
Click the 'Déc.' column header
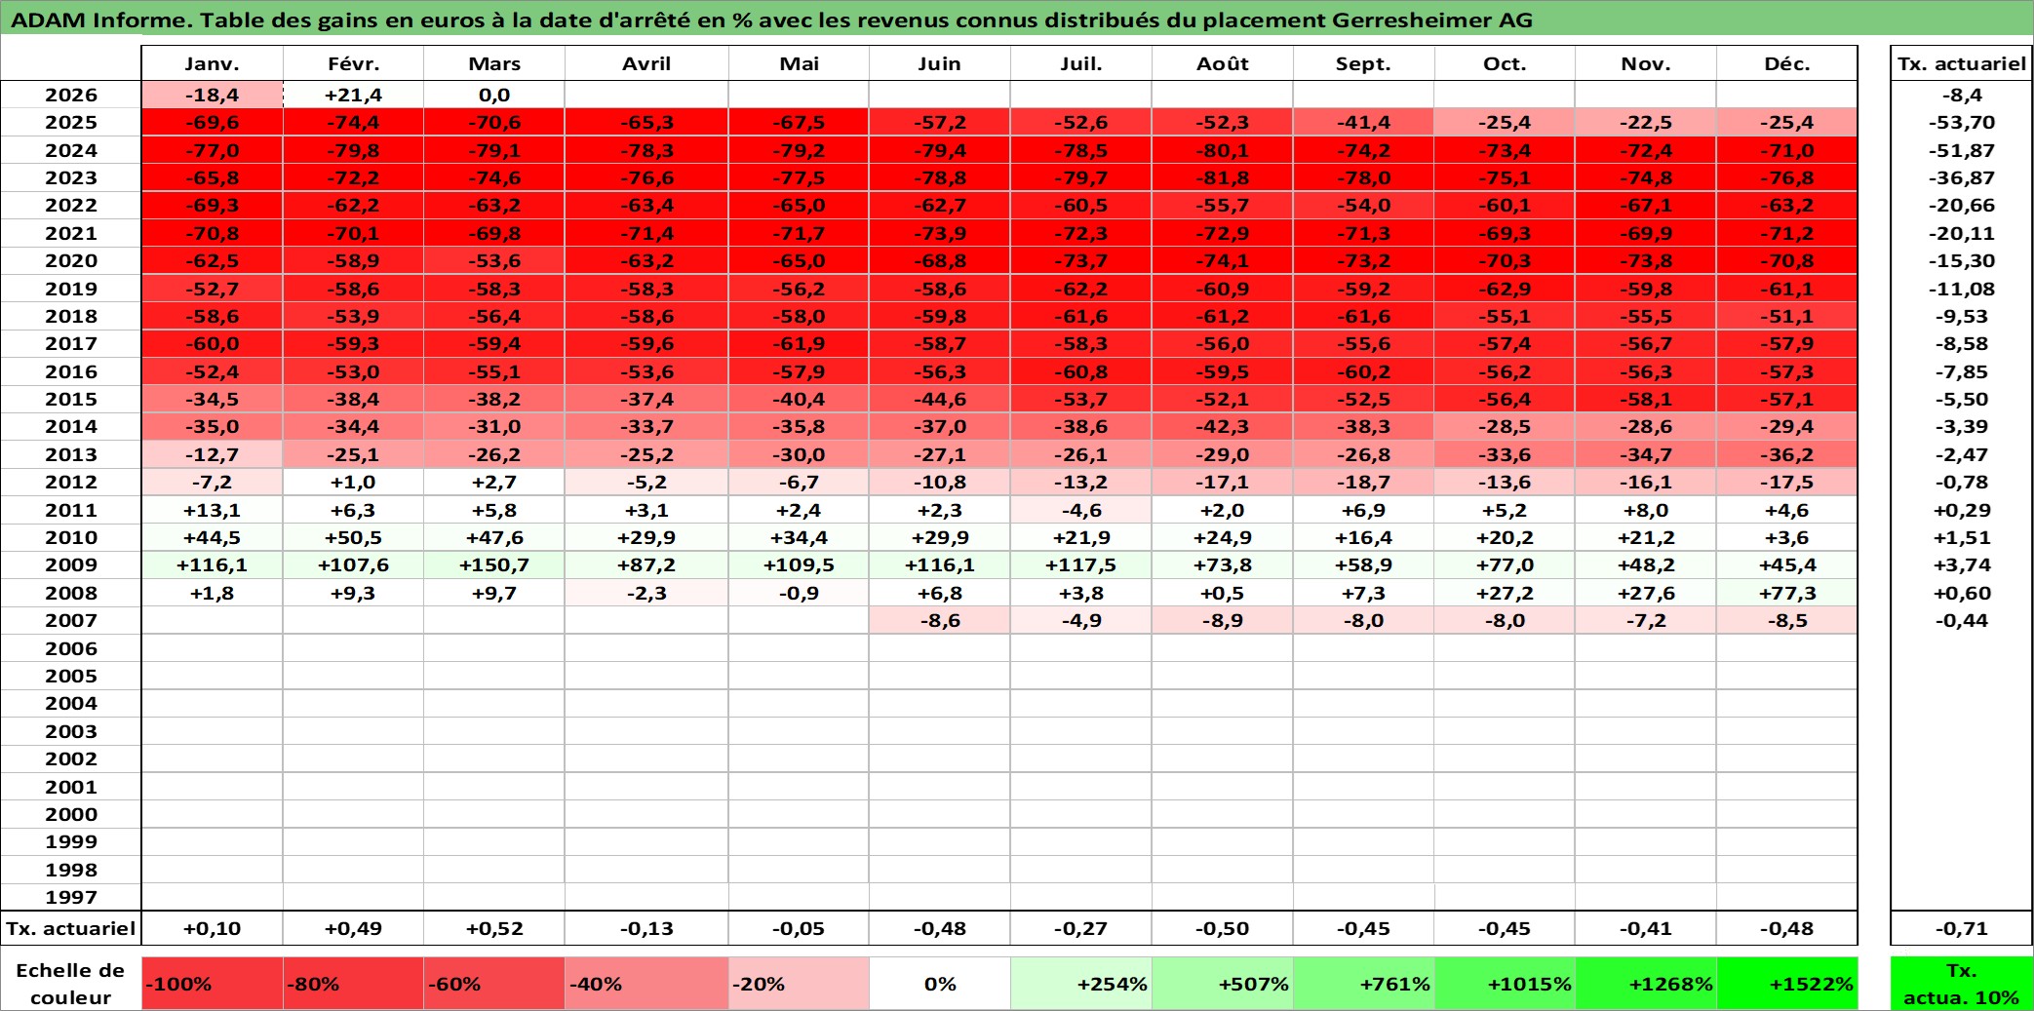(x=1787, y=63)
